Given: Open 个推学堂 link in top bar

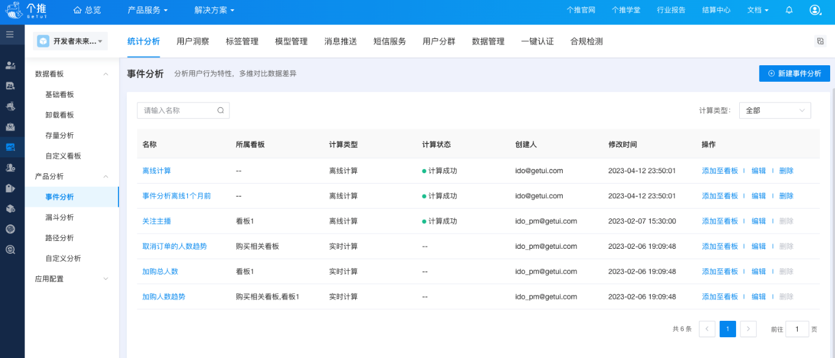Looking at the screenshot, I should coord(626,10).
